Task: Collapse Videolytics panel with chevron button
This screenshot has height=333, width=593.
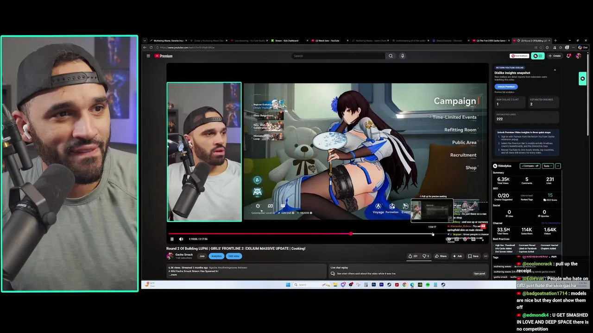Action: (x=558, y=166)
